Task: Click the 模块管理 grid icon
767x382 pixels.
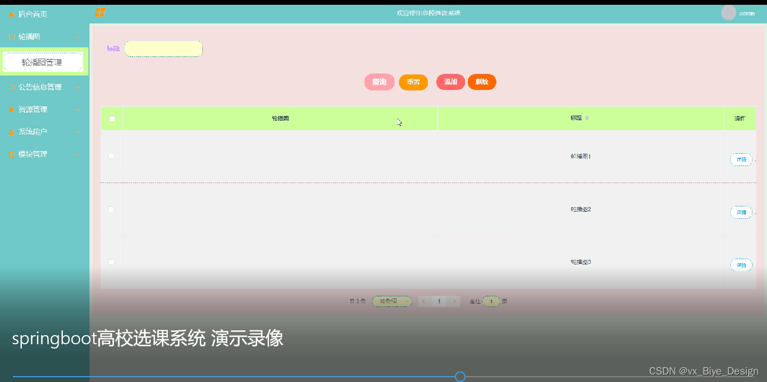Action: 12,154
